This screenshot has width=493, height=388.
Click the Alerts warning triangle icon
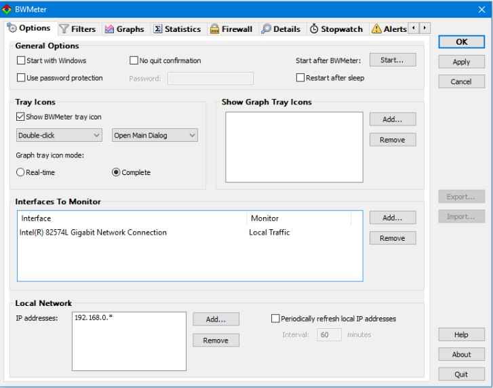tap(376, 29)
